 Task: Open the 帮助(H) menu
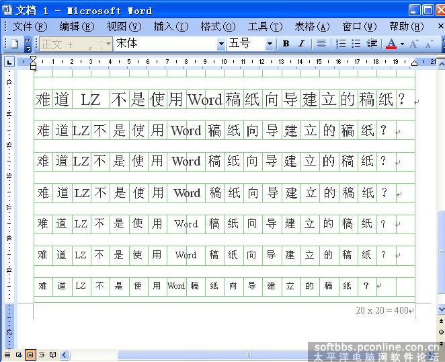tap(407, 27)
